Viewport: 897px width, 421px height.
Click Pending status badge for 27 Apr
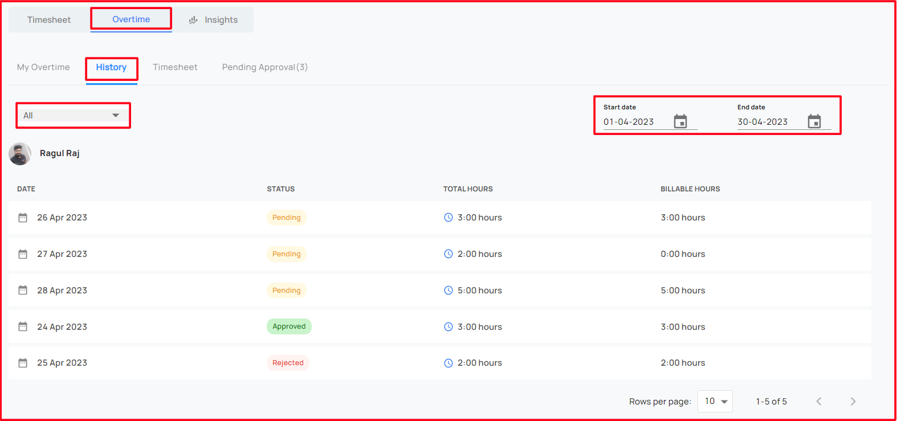(286, 254)
